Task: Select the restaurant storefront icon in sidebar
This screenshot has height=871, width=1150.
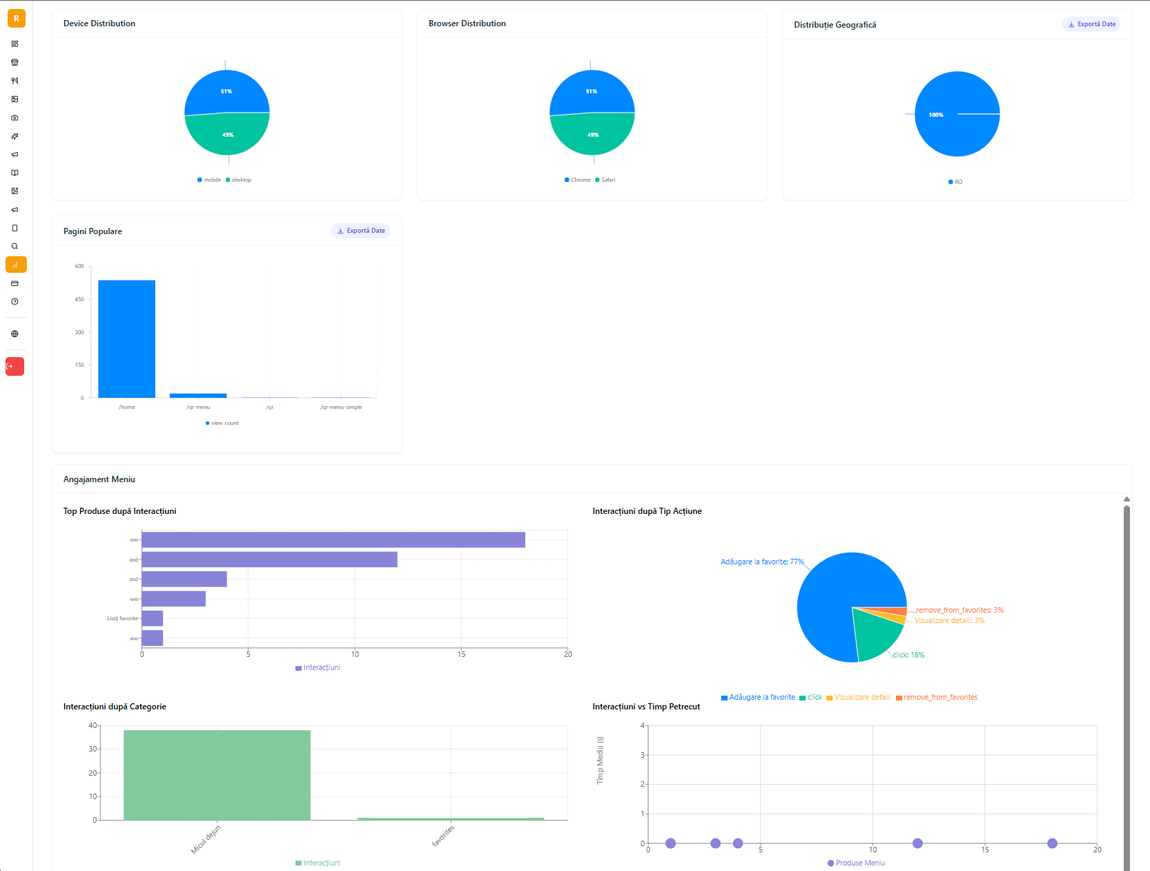Action: 14,62
